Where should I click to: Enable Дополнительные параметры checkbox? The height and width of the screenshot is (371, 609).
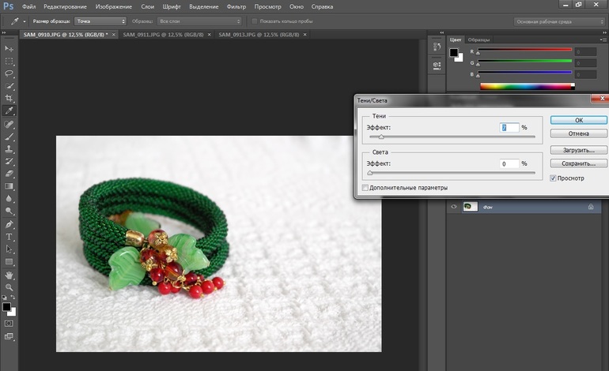pyautogui.click(x=365, y=188)
